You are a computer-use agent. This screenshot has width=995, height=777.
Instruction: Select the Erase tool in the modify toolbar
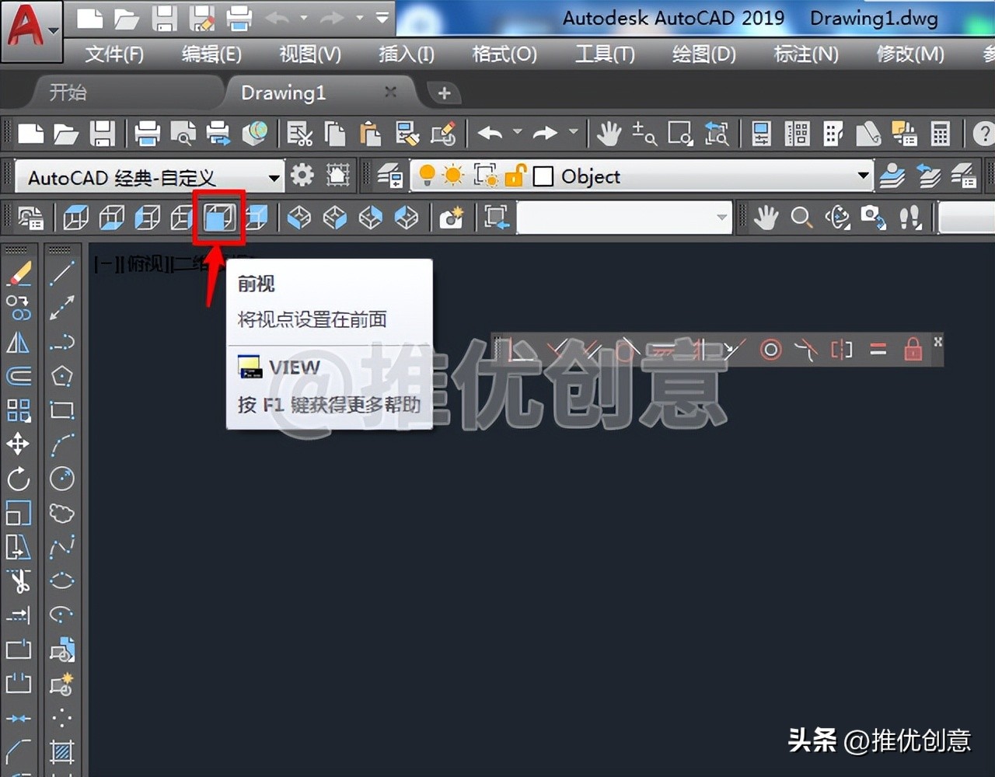point(19,274)
